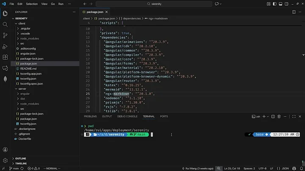The image size is (305, 171).
Task: Open the Extensions view
Action: pos(5,57)
